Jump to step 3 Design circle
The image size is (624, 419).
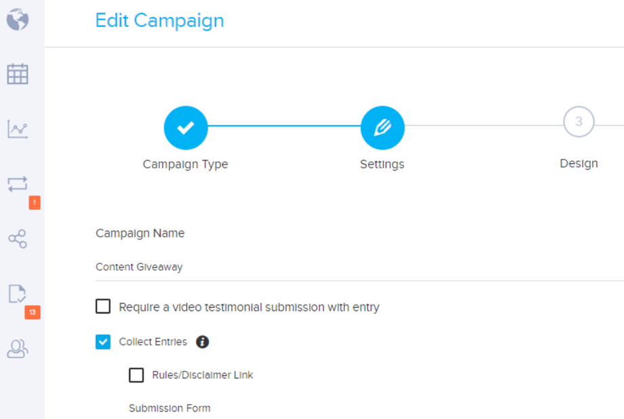click(579, 123)
